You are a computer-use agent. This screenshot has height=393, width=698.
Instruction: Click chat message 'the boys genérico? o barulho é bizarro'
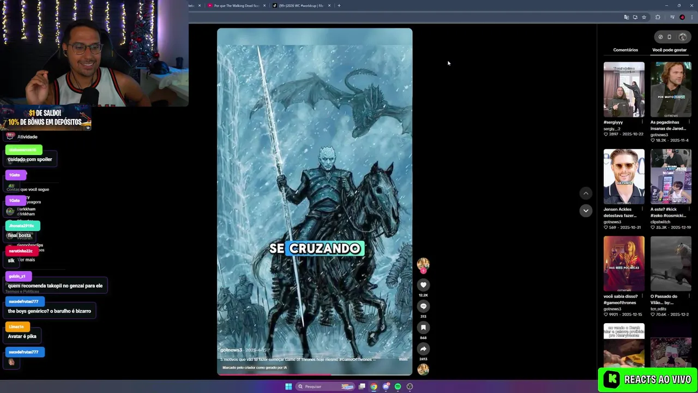pyautogui.click(x=50, y=311)
